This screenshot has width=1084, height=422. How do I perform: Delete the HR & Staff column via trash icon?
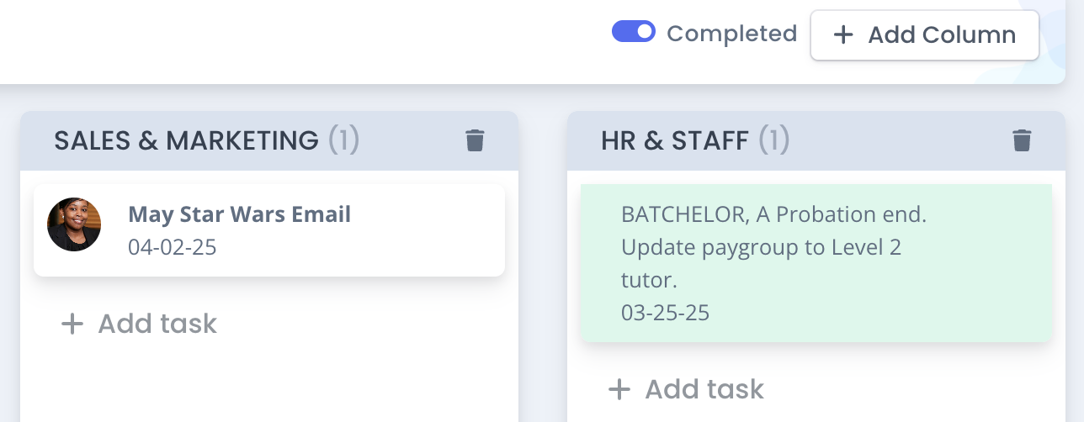pos(1022,140)
